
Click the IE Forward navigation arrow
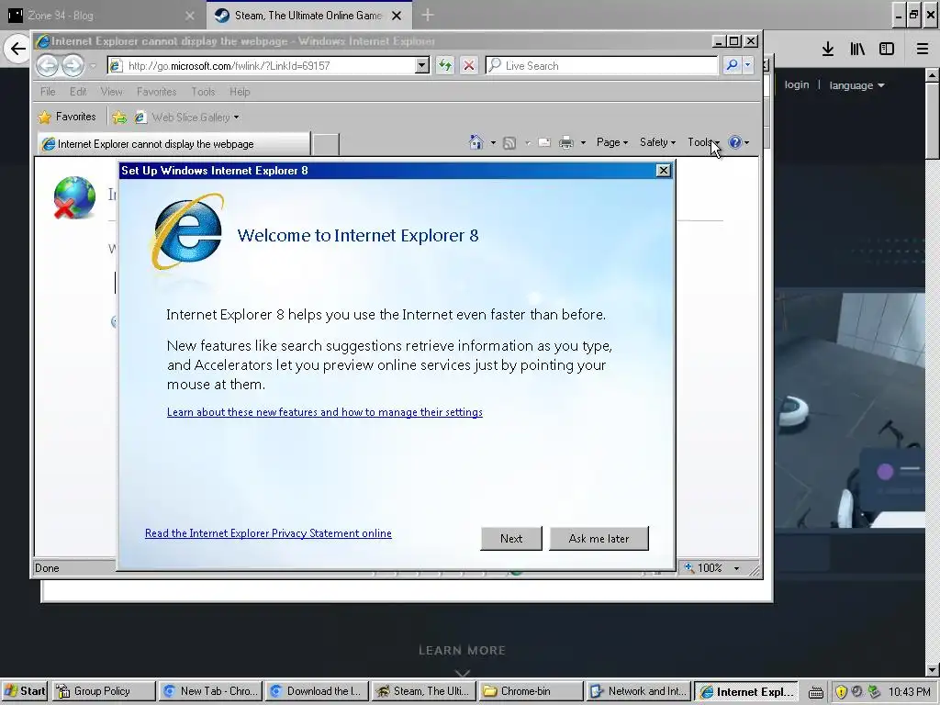(73, 65)
